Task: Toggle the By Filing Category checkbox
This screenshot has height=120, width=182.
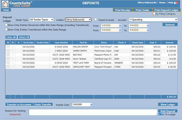Action: [154, 14]
